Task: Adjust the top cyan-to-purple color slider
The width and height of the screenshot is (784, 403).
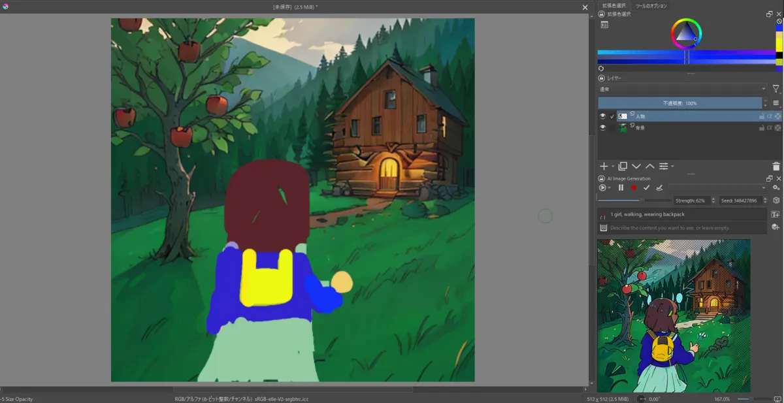Action: [x=686, y=54]
